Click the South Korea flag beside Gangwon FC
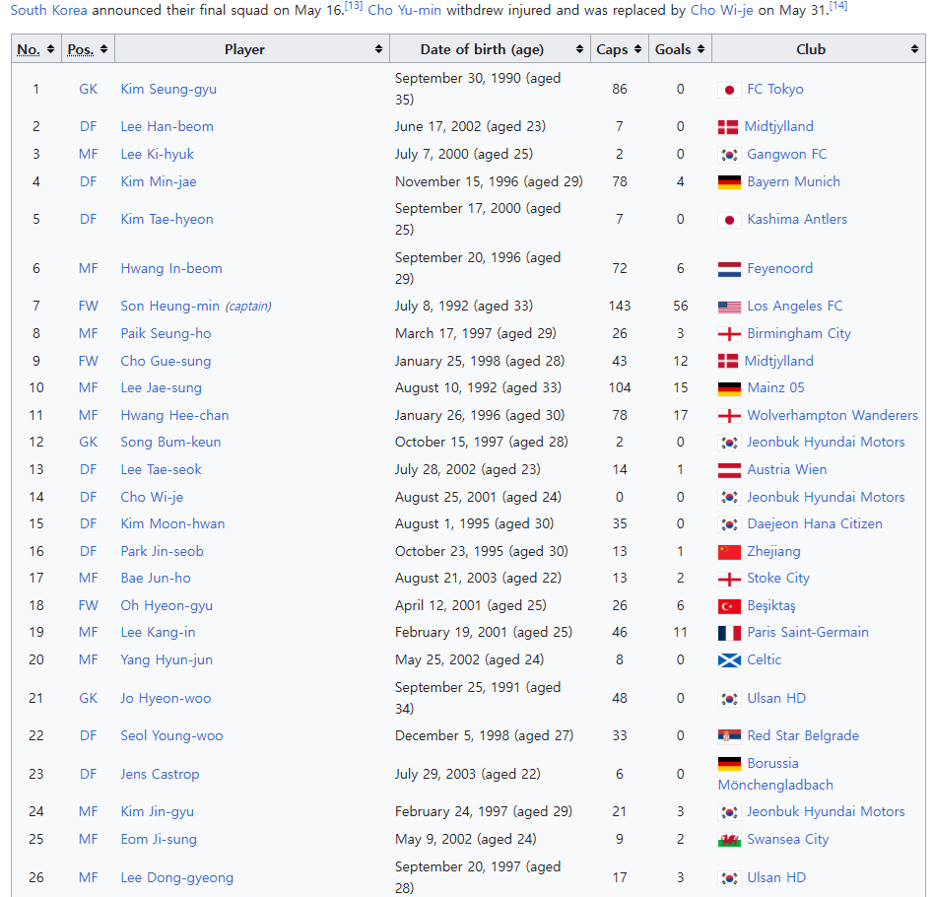The width and height of the screenshot is (932, 897). pos(729,155)
